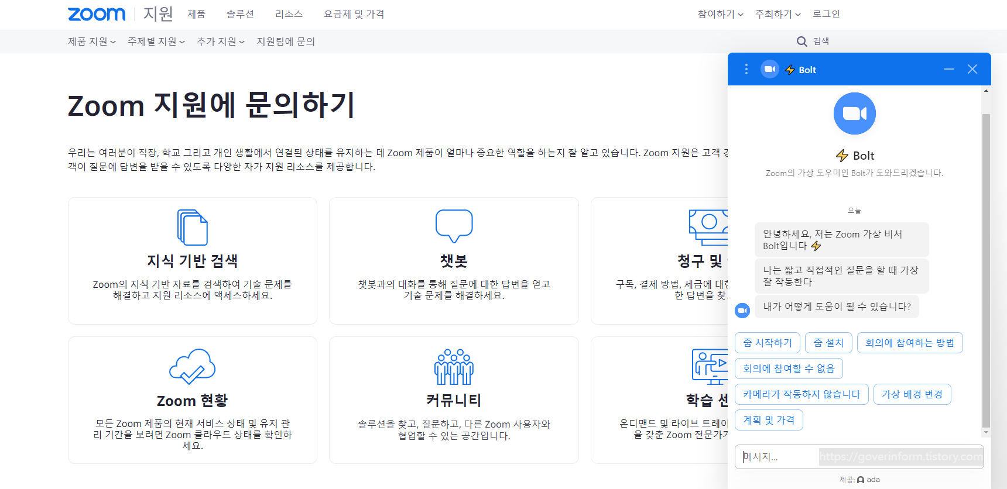Click the 안녕하세요 greeting chat bubble
Viewport: 1007px width, 489px height.
click(842, 240)
